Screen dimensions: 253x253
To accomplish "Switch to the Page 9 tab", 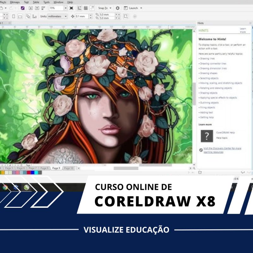I will click(56, 168).
